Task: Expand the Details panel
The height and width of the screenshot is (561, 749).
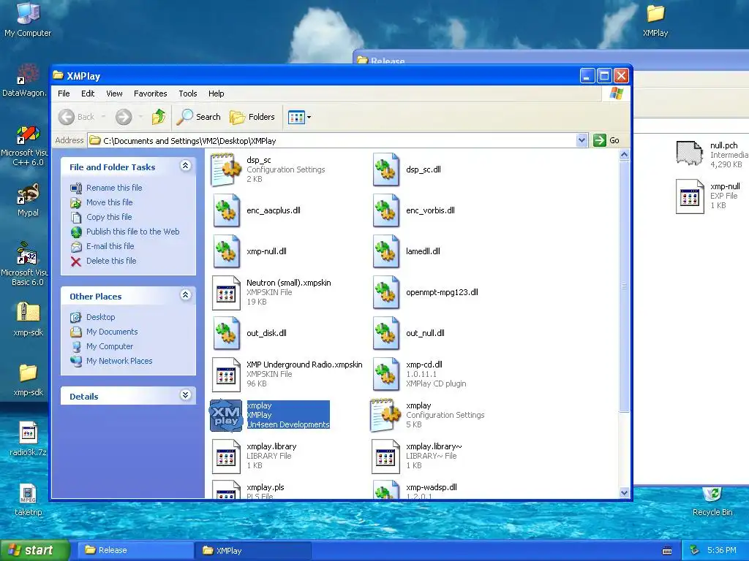Action: click(x=185, y=395)
